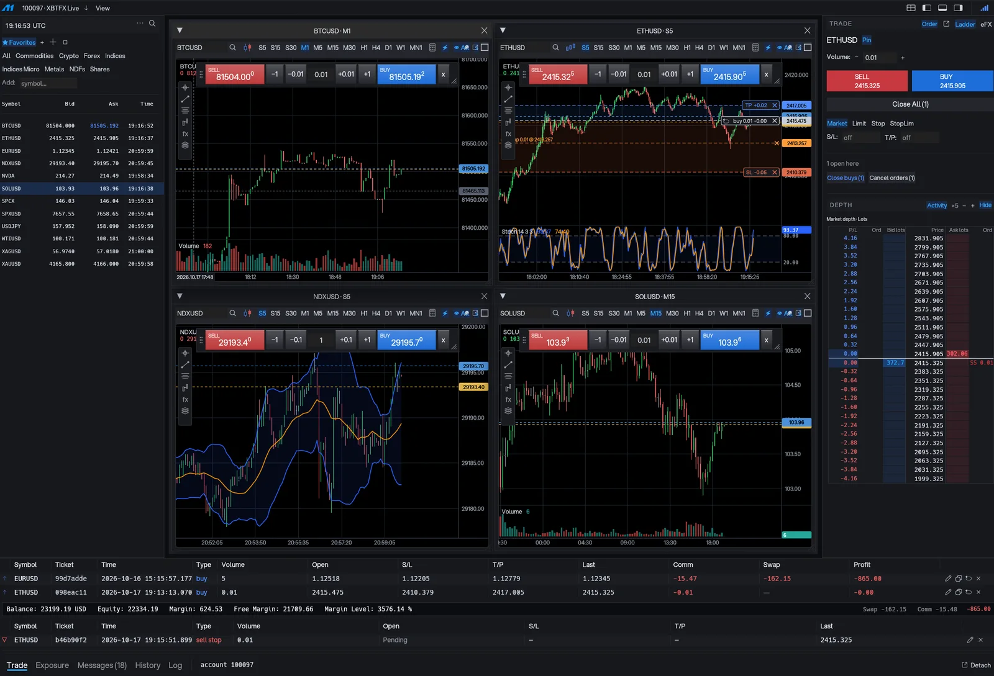Toggle bottom panel layout icon
Screen dimensions: 994x676
(942, 8)
